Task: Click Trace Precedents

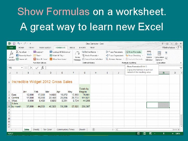Action: 114,52
